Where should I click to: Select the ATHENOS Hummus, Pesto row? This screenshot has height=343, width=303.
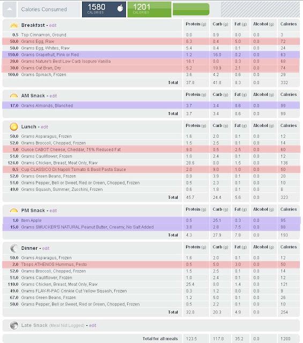click(x=151, y=264)
